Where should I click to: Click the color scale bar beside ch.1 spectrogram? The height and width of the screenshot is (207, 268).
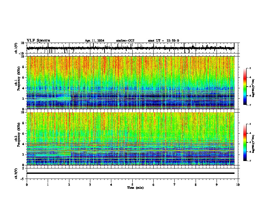[245, 86]
